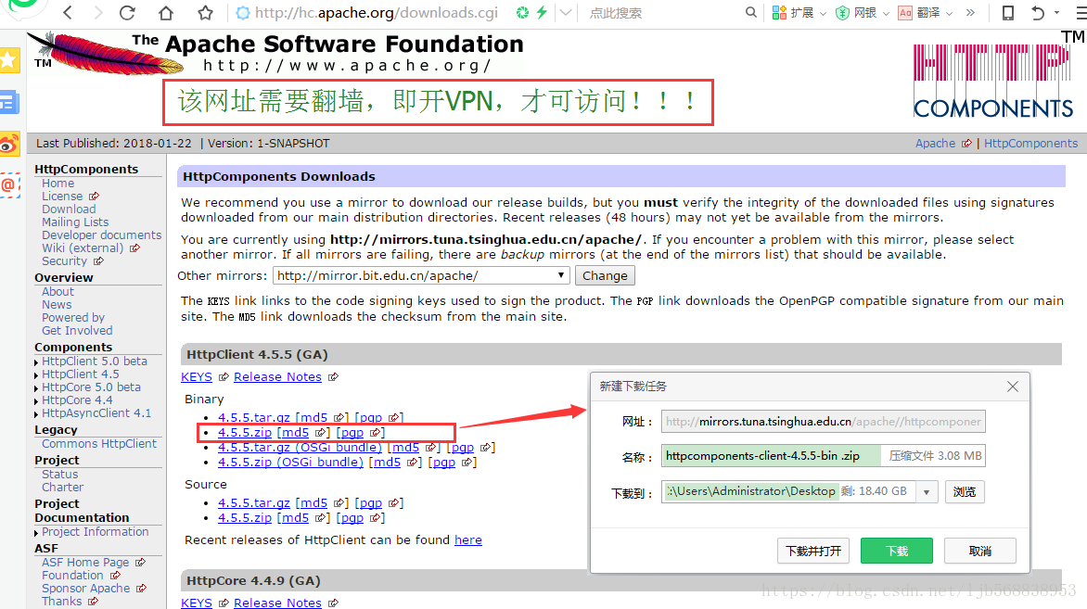
Task: Open the download location dropdown arrow
Action: point(927,492)
